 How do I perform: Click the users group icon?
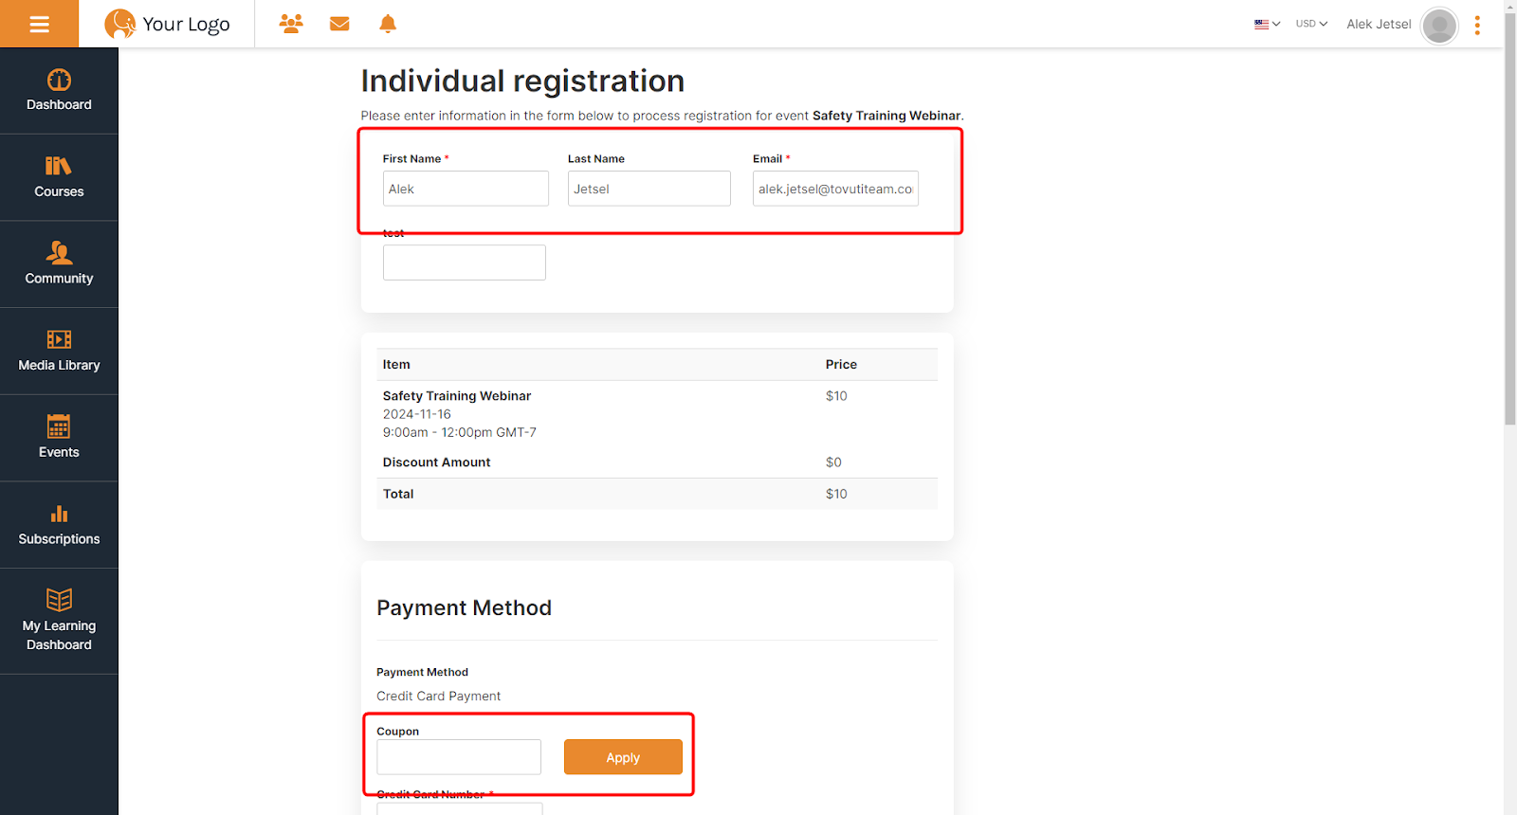coord(291,24)
